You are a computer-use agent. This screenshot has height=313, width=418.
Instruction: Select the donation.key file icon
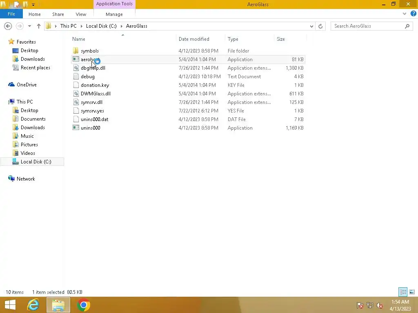(x=76, y=85)
